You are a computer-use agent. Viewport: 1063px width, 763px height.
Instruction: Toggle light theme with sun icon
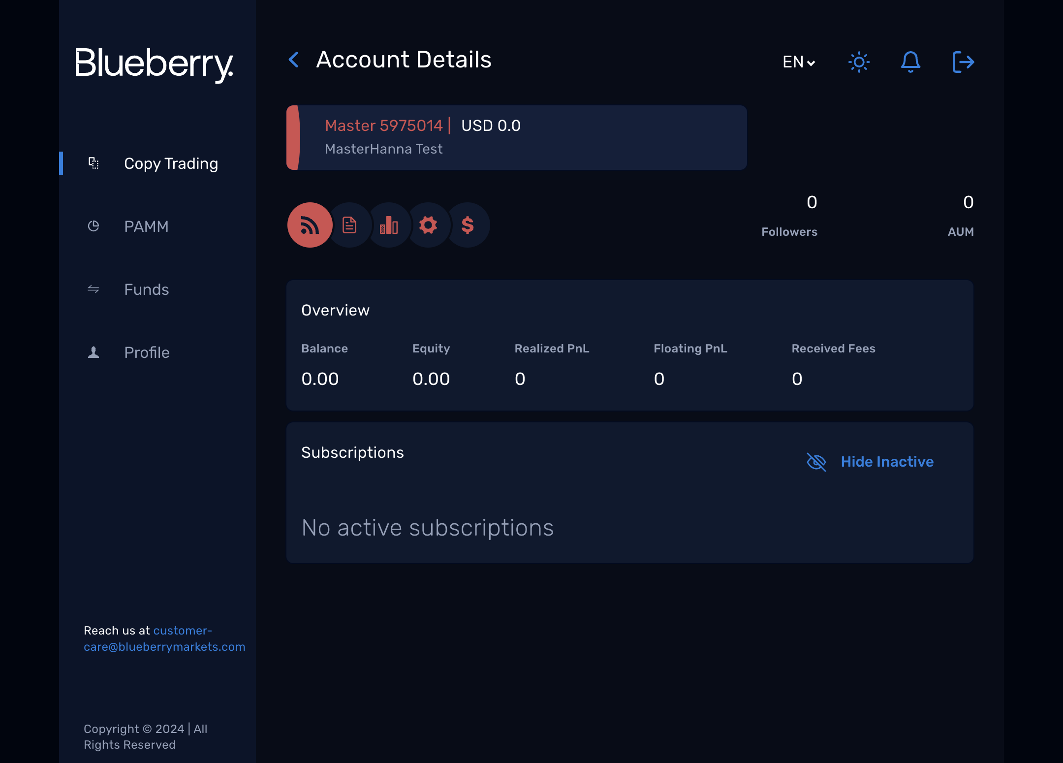(x=859, y=62)
